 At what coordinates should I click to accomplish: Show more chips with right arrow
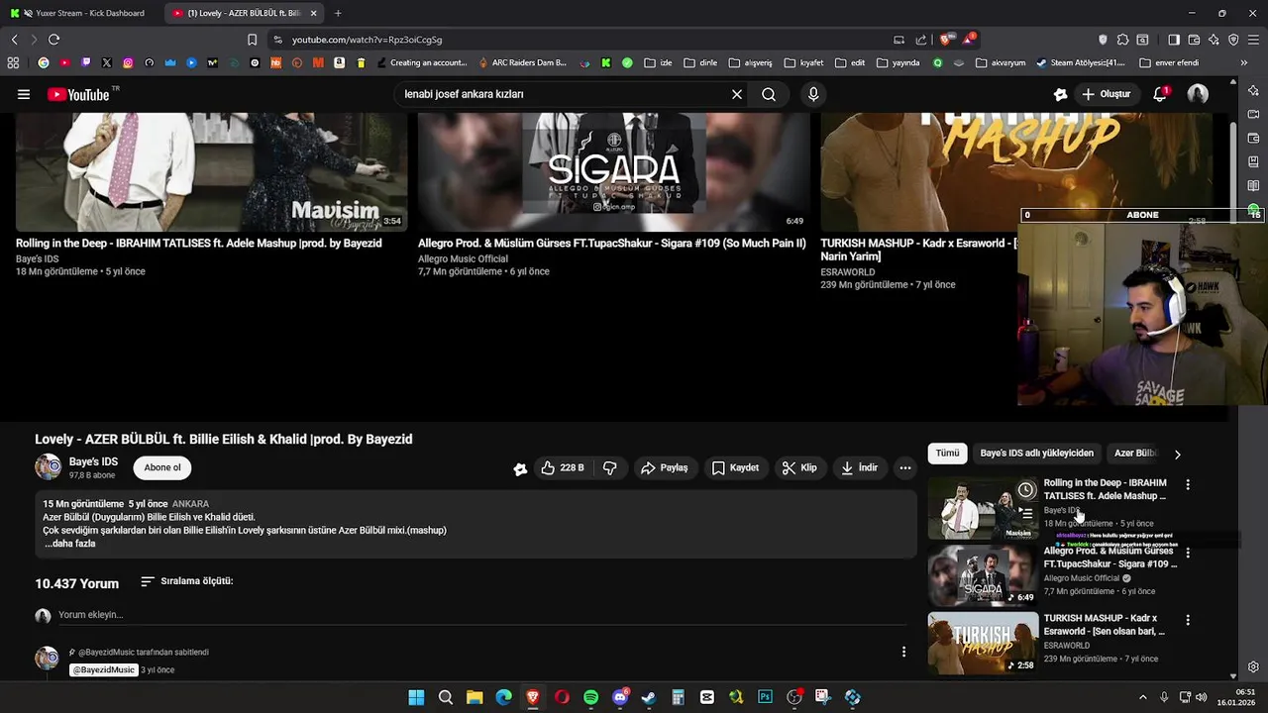coord(1177,454)
